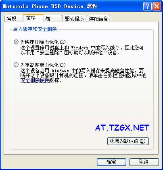This screenshot has height=170, width=163.
Task: Open the 安全删除硬件 hyperlink
Action: [x=35, y=80]
